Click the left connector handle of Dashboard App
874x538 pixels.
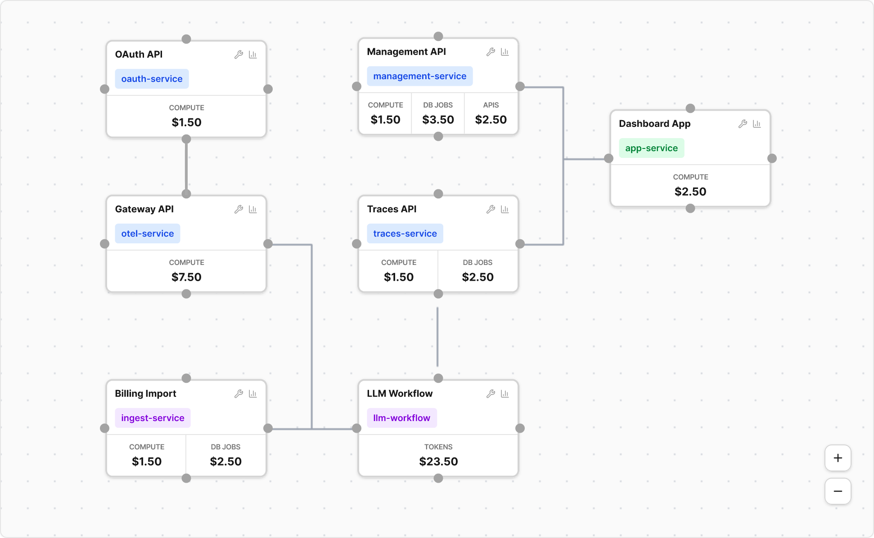[608, 158]
